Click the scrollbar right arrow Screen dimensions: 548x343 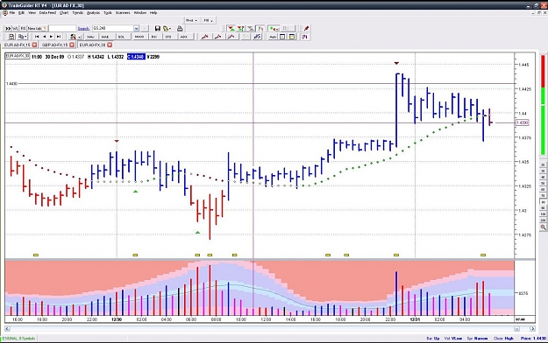click(532, 329)
